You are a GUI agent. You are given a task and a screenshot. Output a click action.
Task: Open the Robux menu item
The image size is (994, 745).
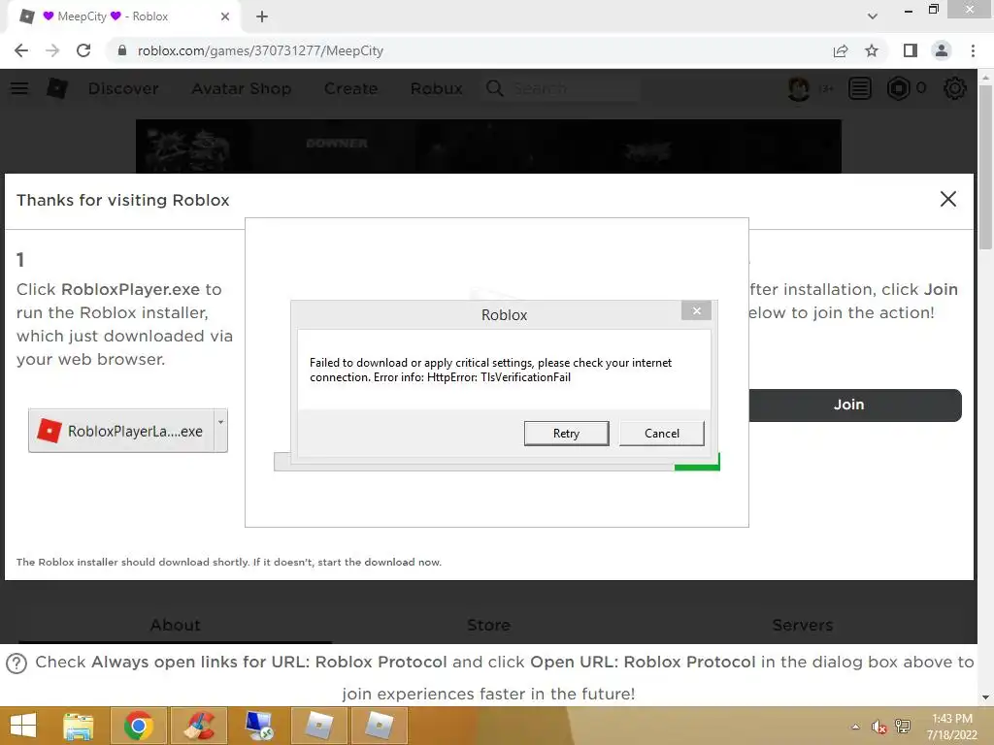[436, 88]
